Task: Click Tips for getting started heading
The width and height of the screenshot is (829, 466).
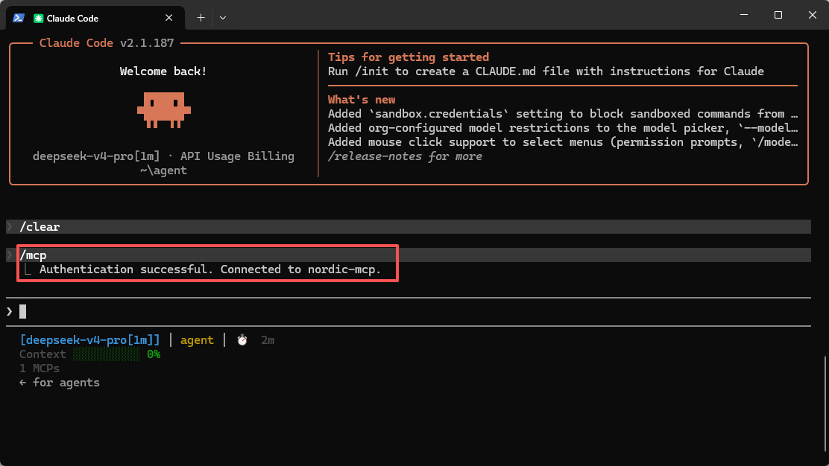Action: pos(409,57)
